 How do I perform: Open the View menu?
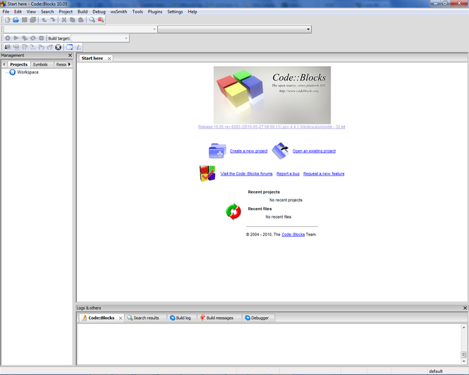click(31, 12)
